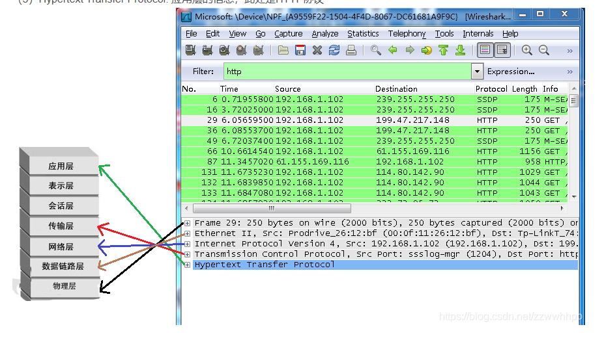This screenshot has height=340, width=604.
Task: Zoom out the packet text
Action: [543, 50]
